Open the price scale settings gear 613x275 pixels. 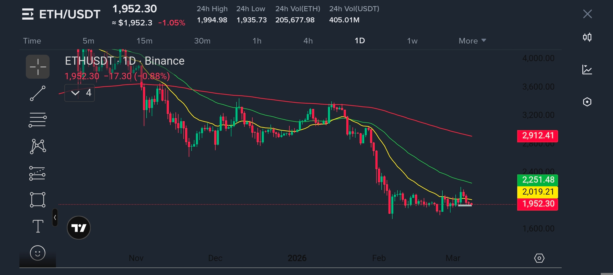point(539,258)
